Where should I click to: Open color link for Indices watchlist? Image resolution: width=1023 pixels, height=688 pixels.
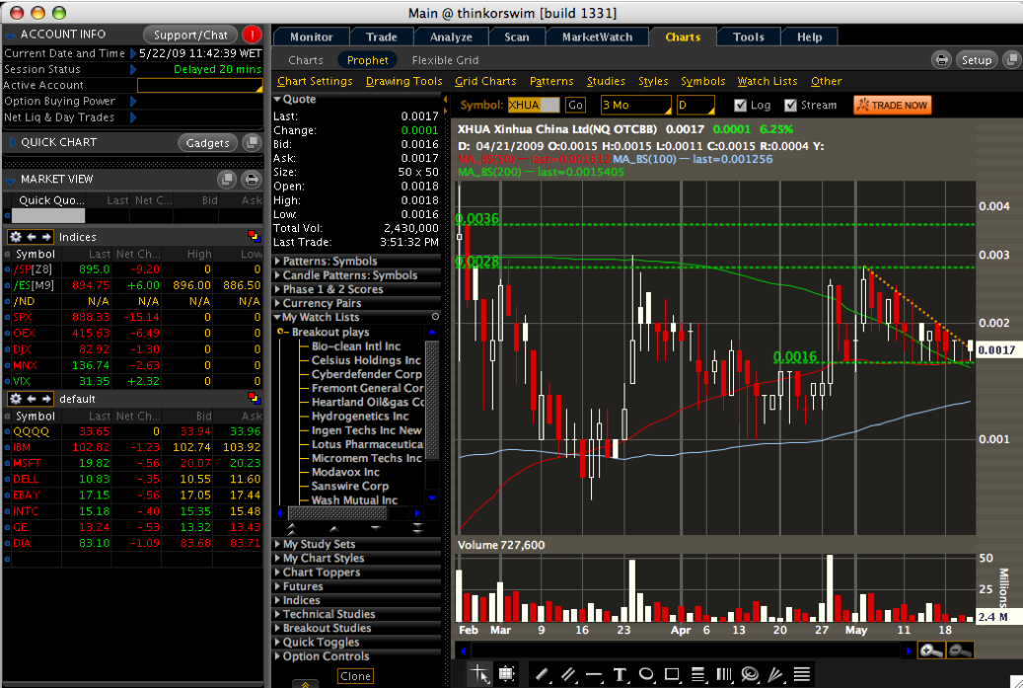[254, 236]
